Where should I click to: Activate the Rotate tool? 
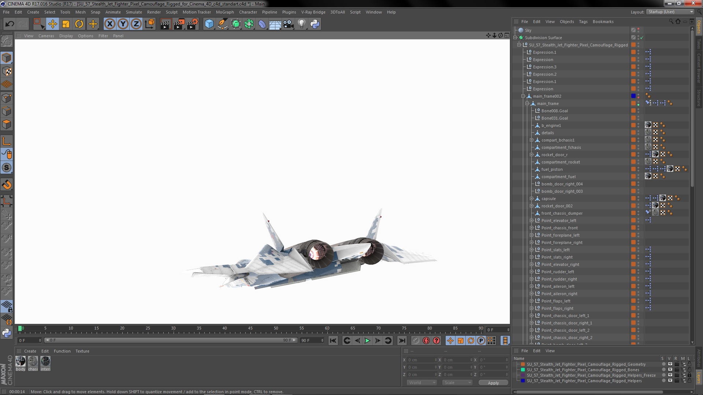coord(79,24)
